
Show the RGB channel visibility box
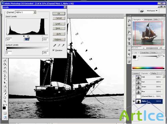134,77
